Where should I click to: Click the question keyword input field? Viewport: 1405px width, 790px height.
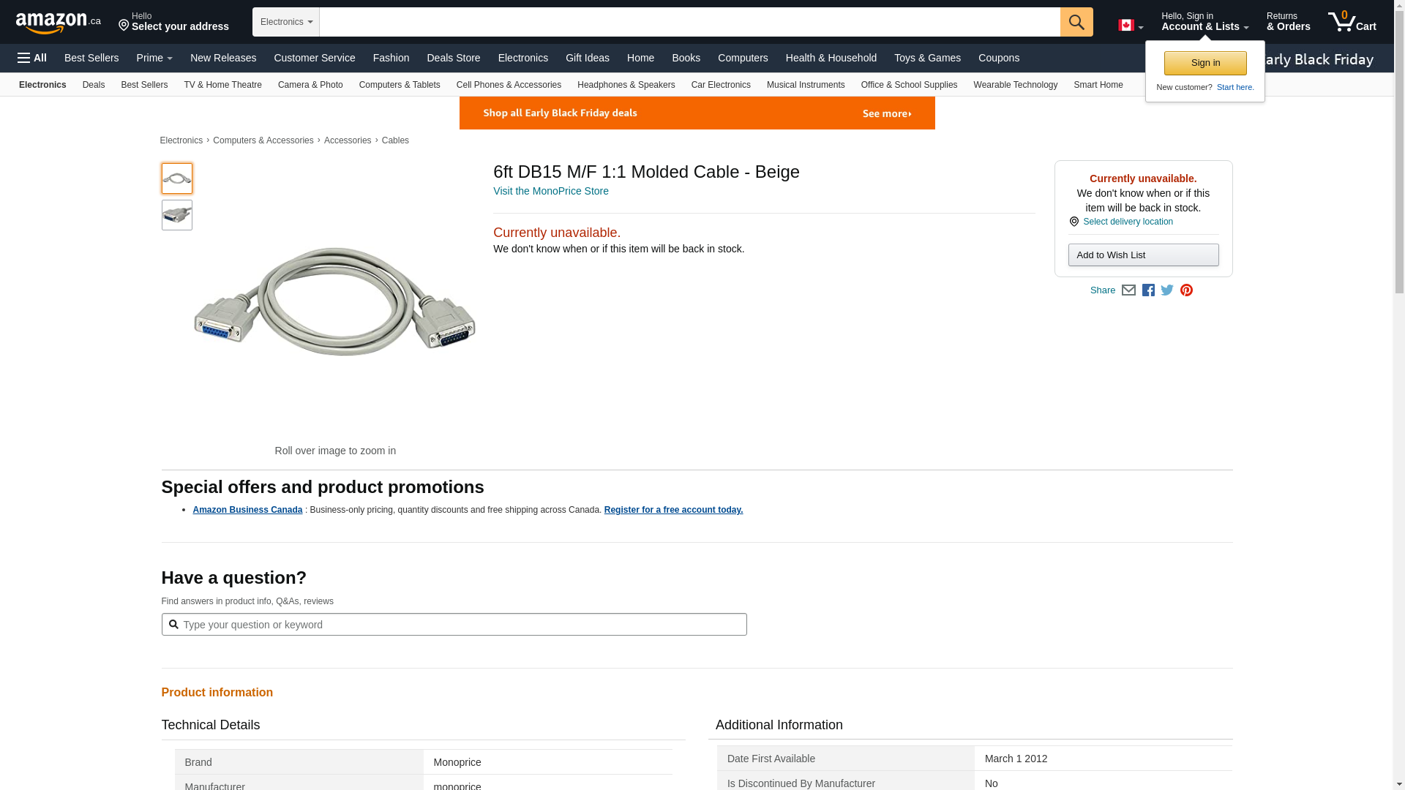pyautogui.click(x=461, y=625)
